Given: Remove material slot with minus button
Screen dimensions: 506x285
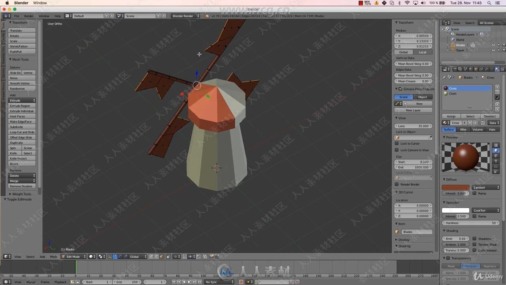Looking at the screenshot, I should (x=497, y=92).
